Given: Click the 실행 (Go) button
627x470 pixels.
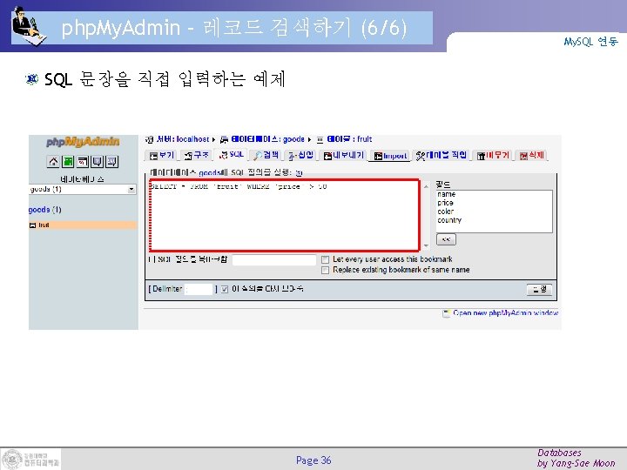Looking at the screenshot, I should tap(539, 289).
